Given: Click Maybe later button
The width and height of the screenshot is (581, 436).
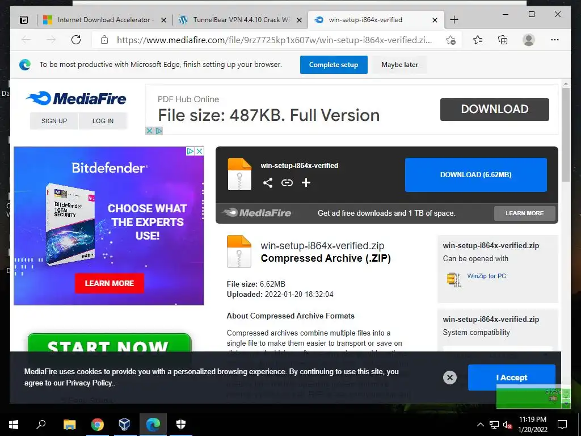Looking at the screenshot, I should (399, 65).
